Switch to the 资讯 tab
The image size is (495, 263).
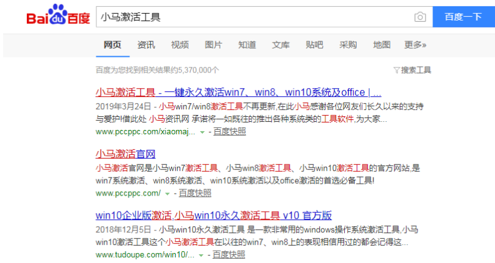tap(146, 45)
